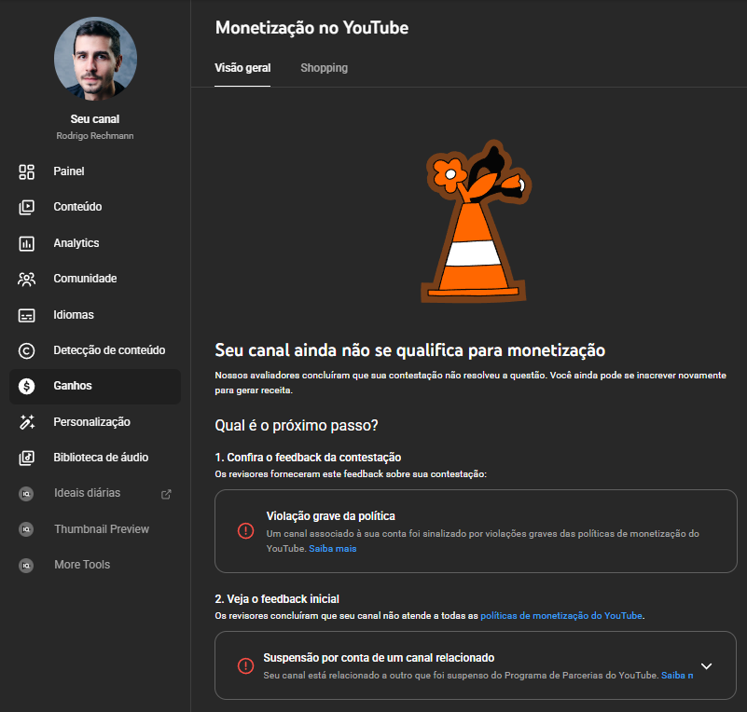Click the Conteúdo video library icon
Viewport: 747px width, 712px height.
[26, 207]
